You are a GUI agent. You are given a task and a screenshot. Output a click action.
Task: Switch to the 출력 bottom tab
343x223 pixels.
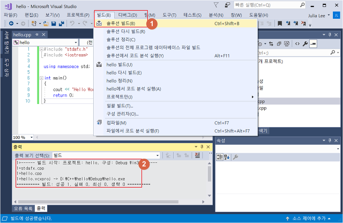41,209
